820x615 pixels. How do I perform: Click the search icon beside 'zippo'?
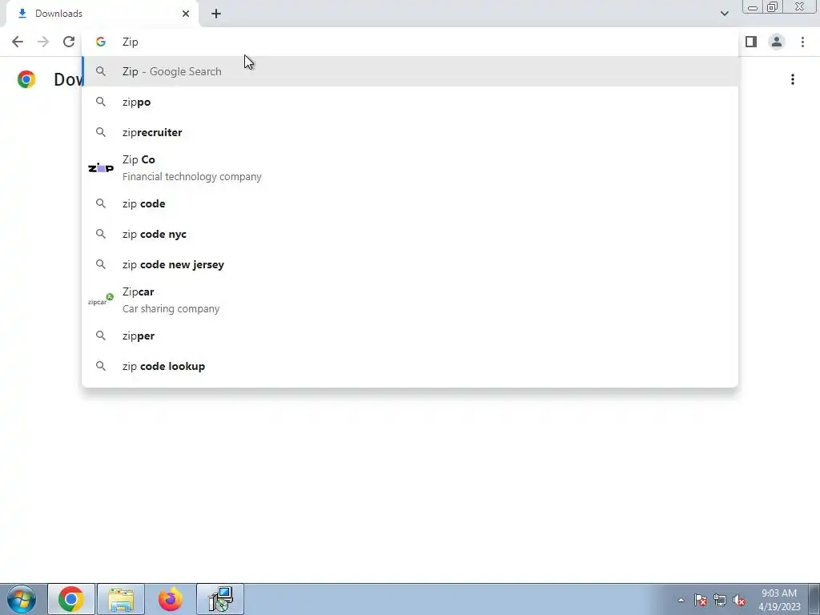100,102
